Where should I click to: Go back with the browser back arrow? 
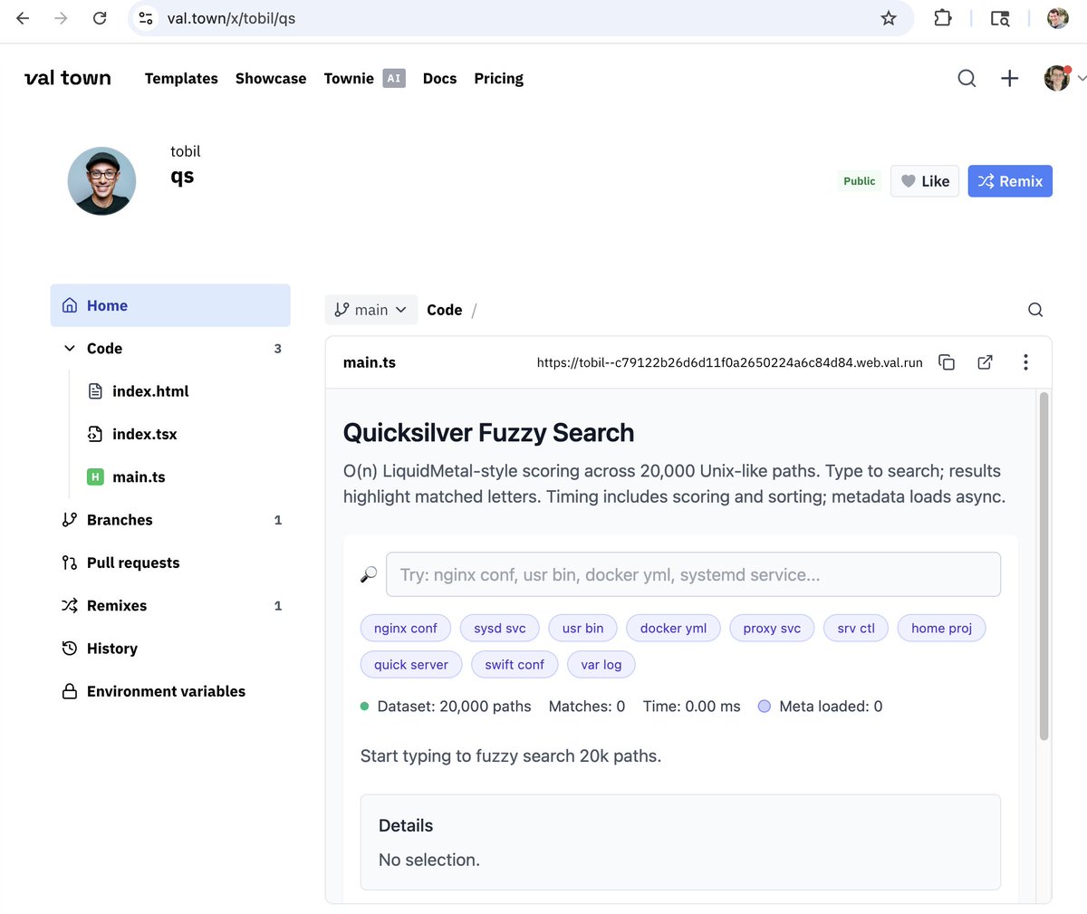(x=23, y=18)
